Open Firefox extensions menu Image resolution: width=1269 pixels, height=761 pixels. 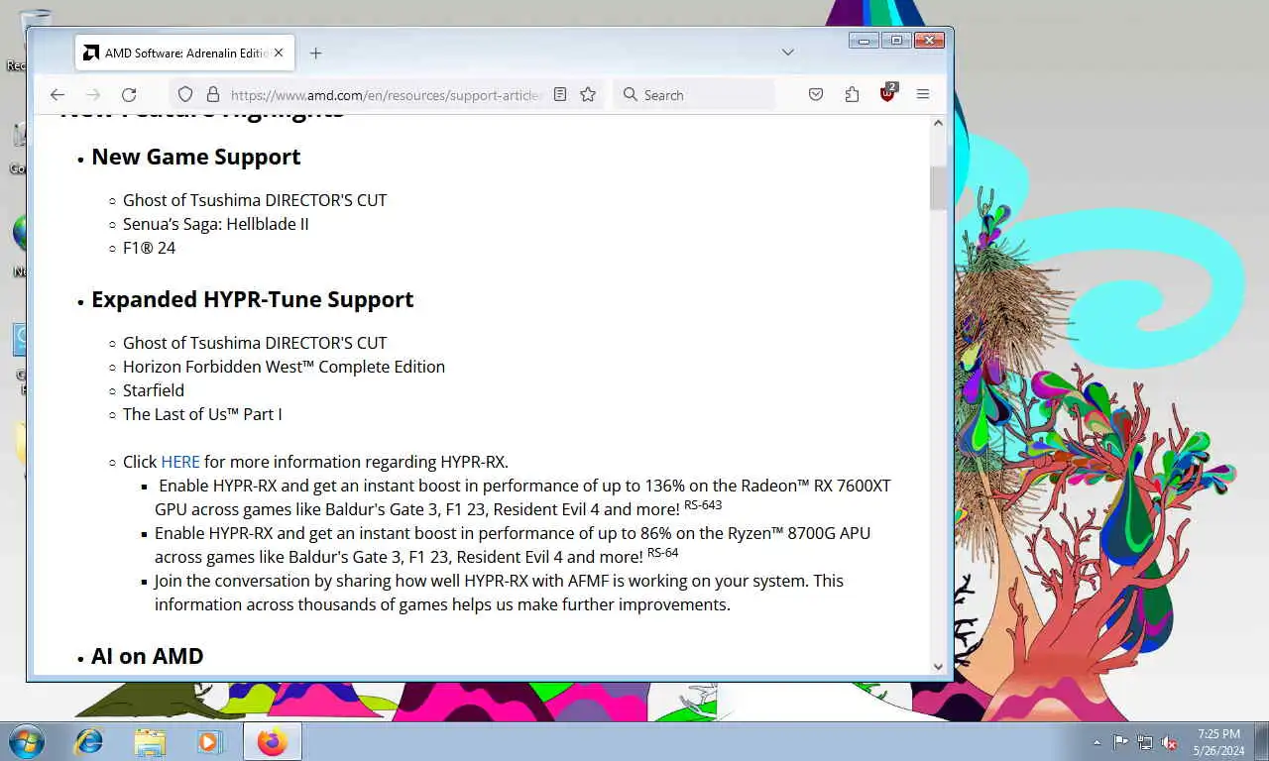pyautogui.click(x=852, y=95)
